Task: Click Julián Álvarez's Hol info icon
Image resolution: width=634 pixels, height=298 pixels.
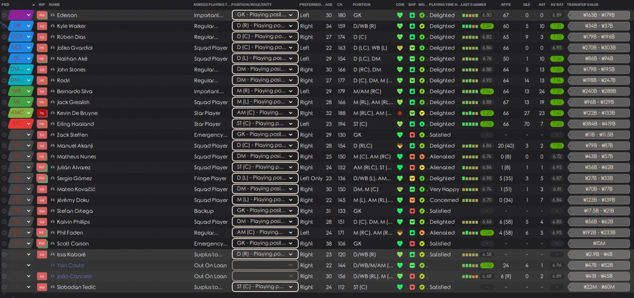Action: 42,168
